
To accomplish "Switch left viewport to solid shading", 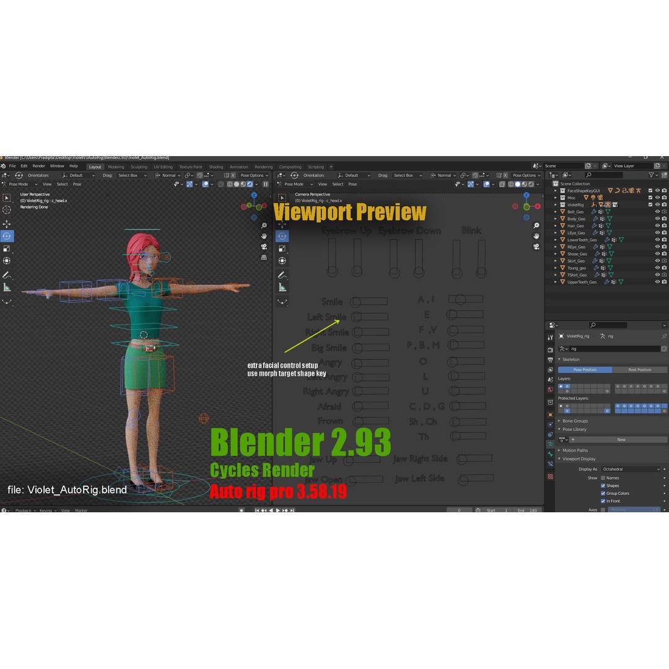I will coord(237,185).
